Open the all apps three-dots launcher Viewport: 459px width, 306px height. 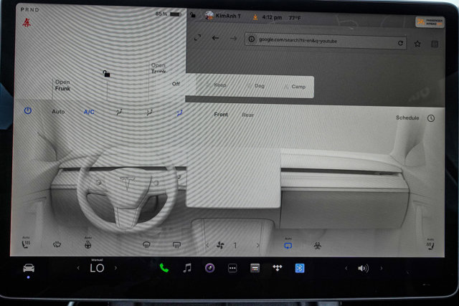232,268
